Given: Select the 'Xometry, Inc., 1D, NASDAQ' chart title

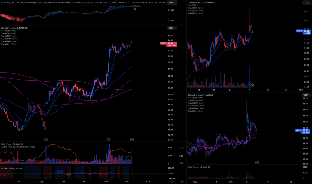Looking at the screenshot, I should pos(14,28).
